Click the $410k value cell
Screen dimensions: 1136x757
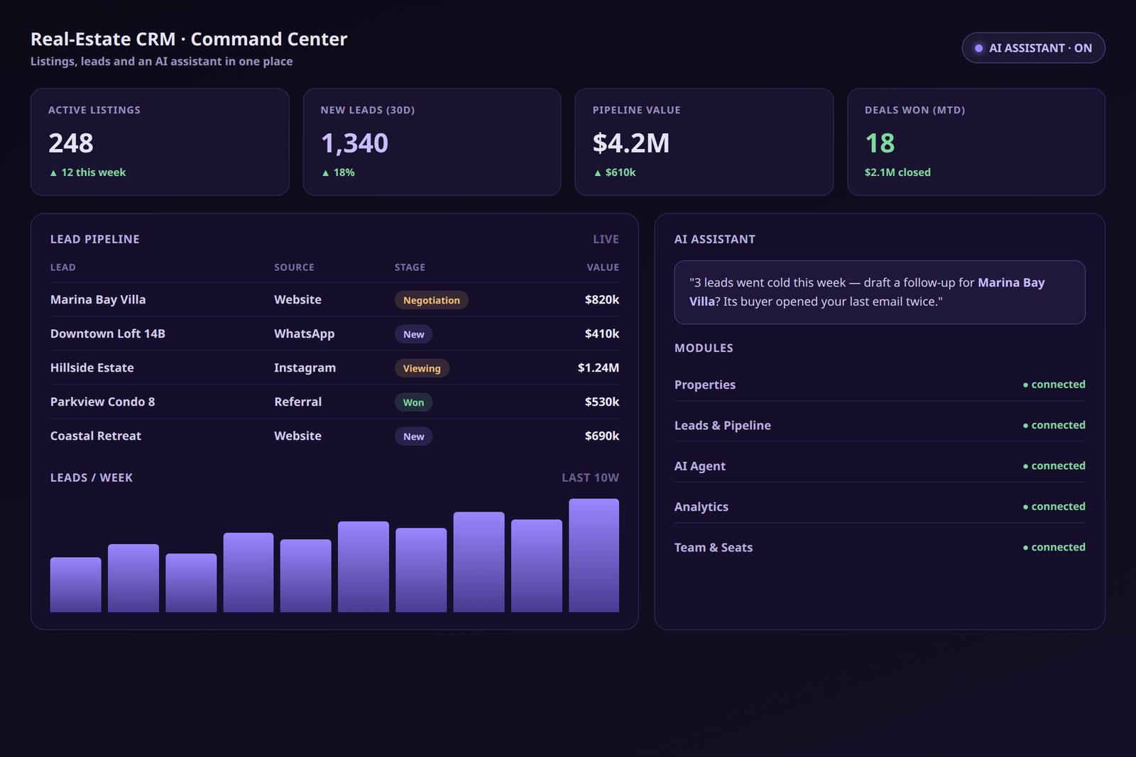(x=602, y=333)
